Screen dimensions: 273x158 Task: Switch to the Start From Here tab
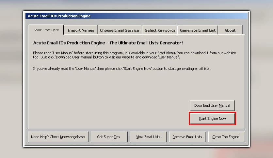[46, 30]
